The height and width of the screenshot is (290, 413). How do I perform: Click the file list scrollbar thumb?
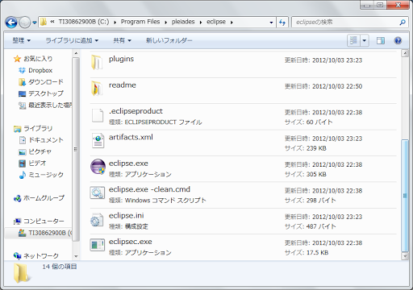(405, 196)
